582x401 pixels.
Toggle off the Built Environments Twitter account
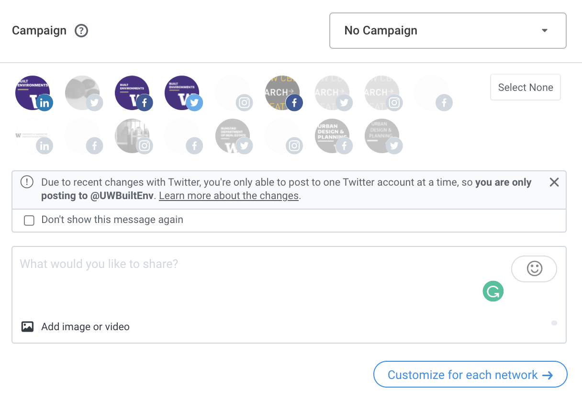pos(182,92)
